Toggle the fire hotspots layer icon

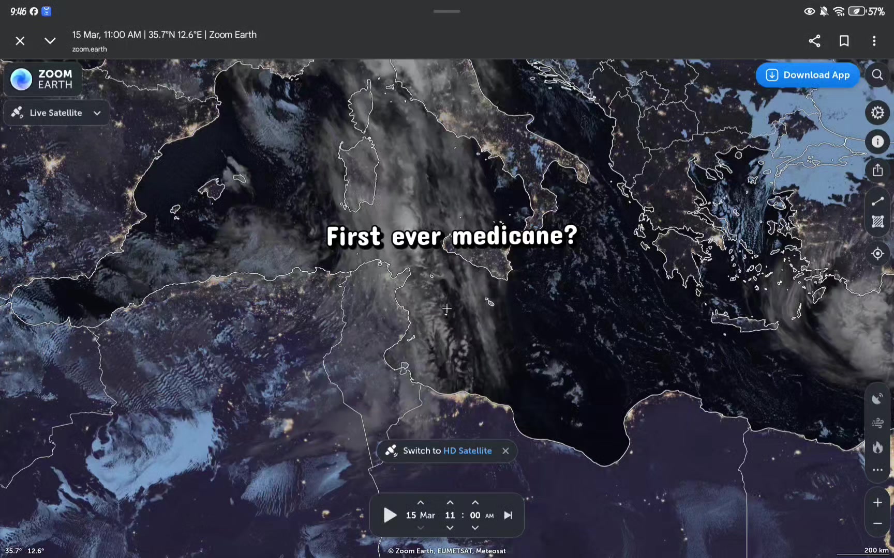(x=877, y=447)
